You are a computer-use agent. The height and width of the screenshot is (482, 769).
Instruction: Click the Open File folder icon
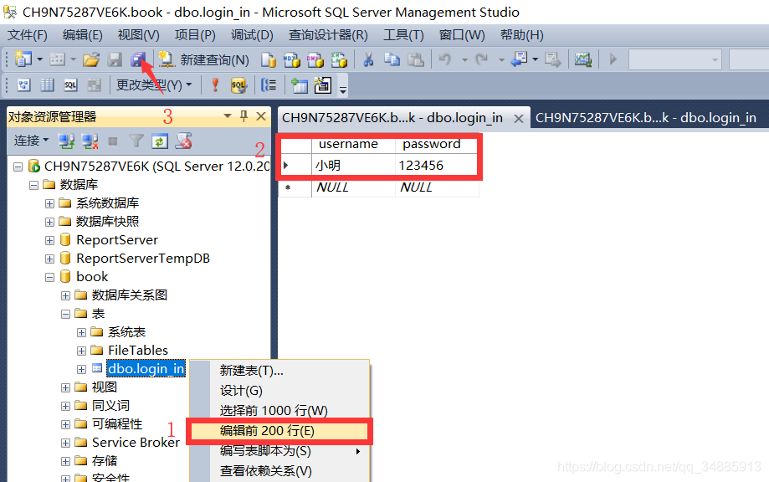90,59
